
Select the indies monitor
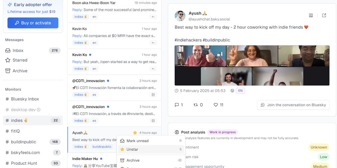point(33,120)
